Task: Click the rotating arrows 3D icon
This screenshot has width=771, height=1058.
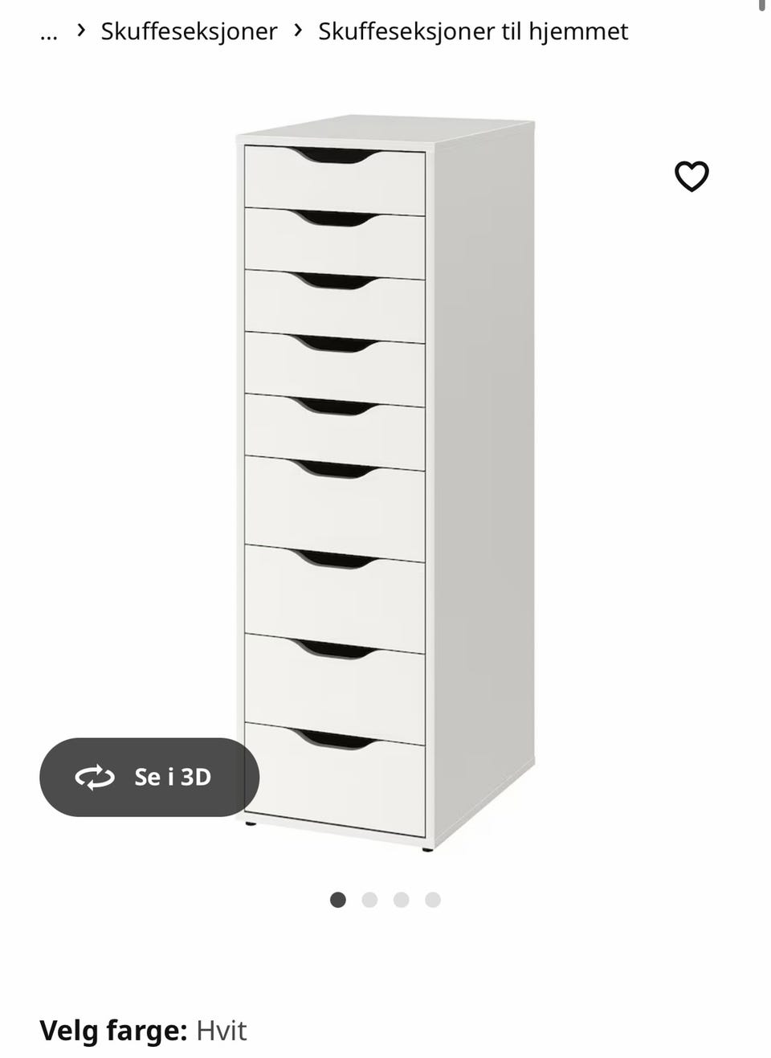Action: pyautogui.click(x=95, y=777)
